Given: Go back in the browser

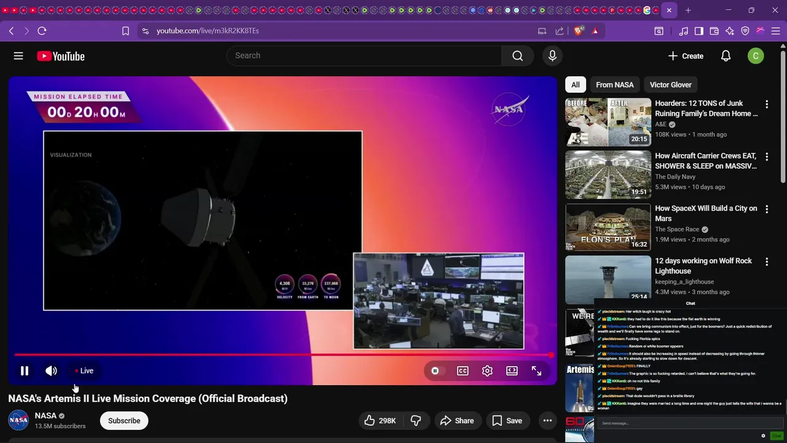Looking at the screenshot, I should (11, 31).
